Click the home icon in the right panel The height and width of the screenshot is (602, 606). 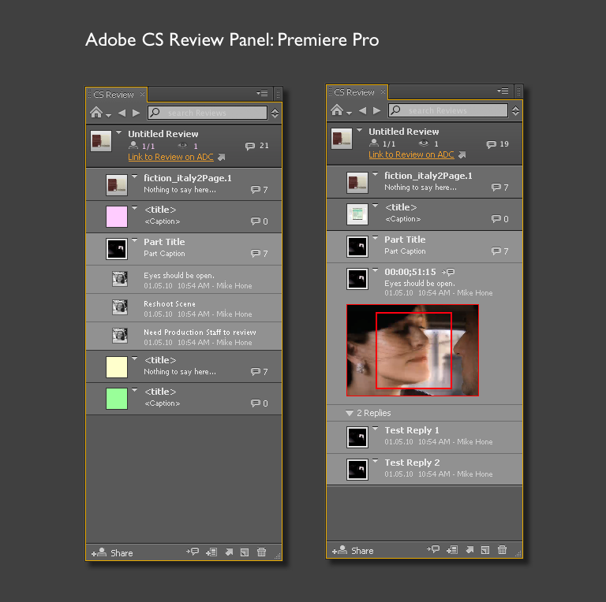point(337,110)
